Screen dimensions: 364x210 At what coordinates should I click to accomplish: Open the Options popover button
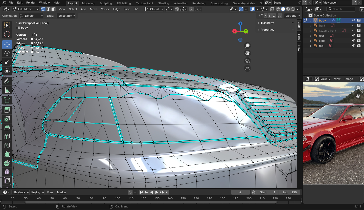[292, 16]
